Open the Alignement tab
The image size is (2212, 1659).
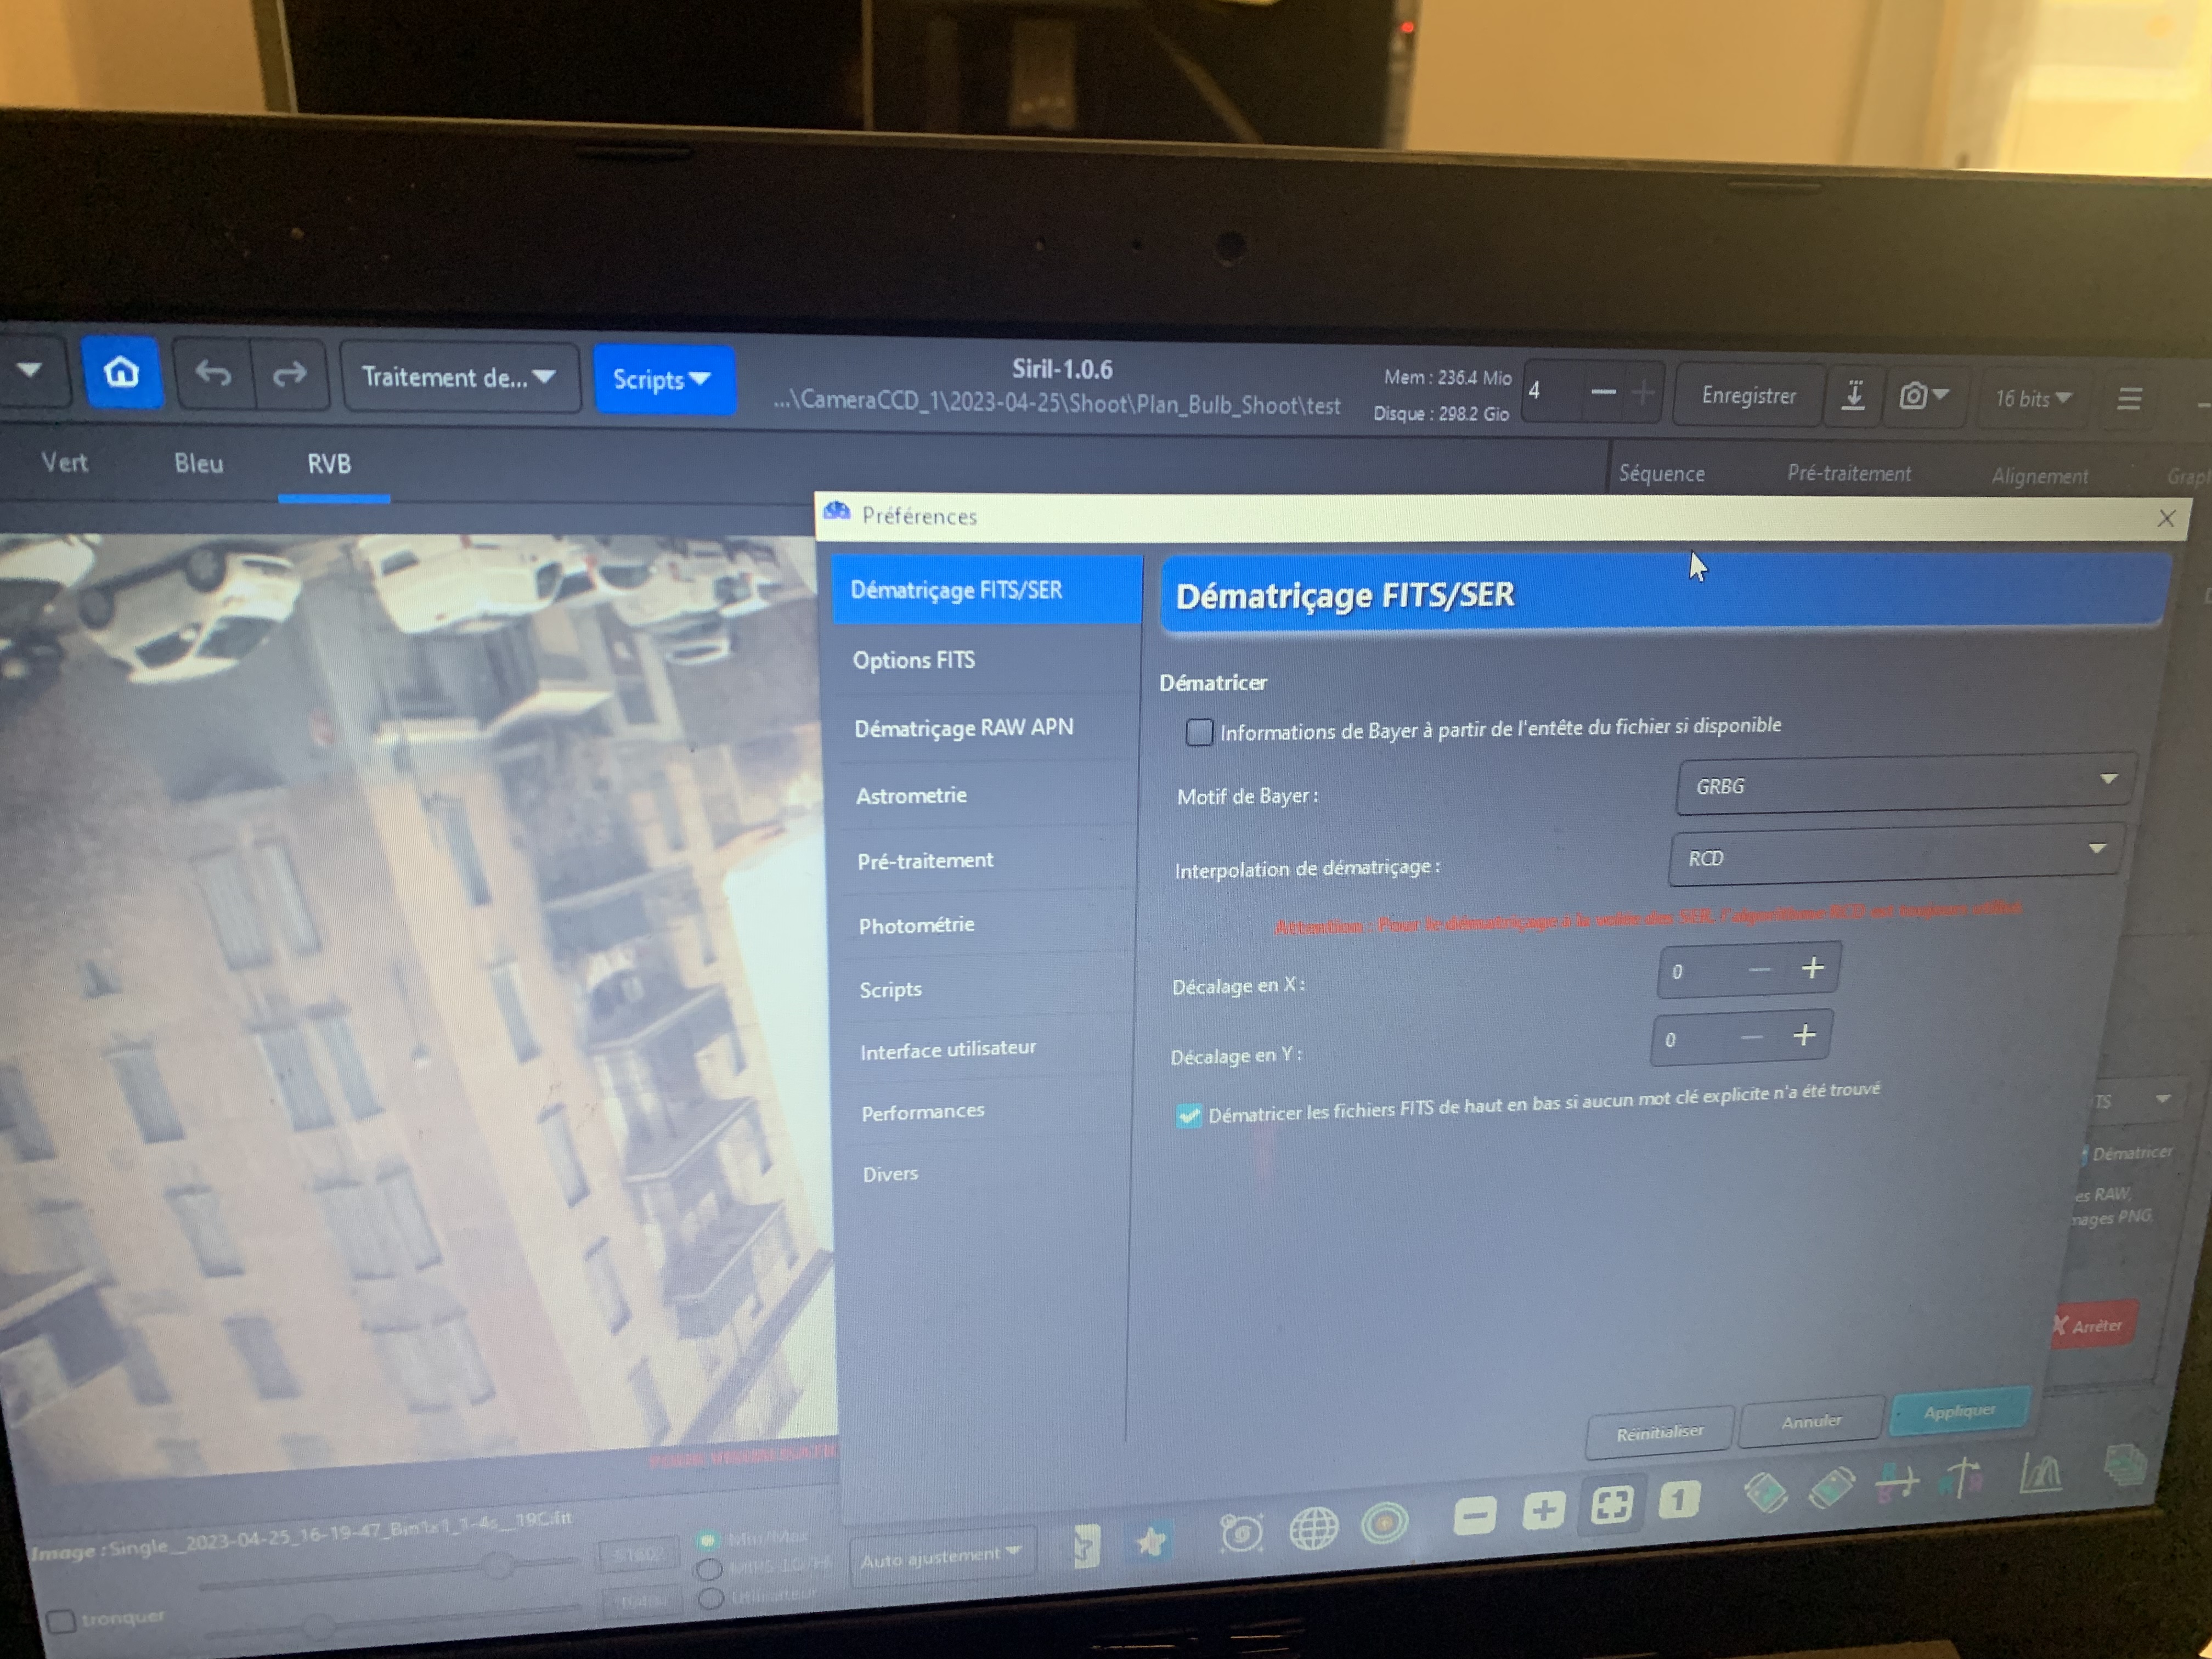point(2039,476)
